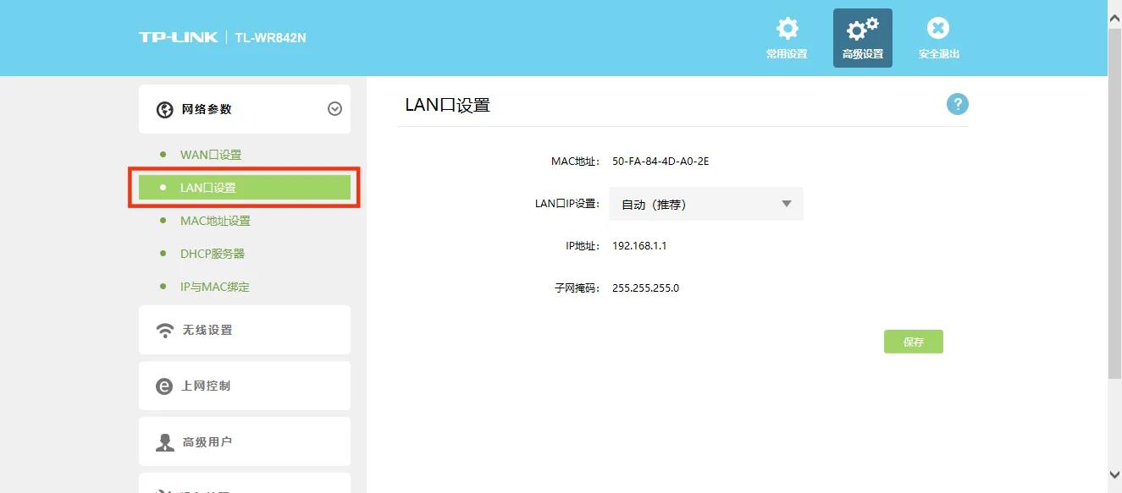Click the globe icon next to 网络参数
Image resolution: width=1122 pixels, height=493 pixels.
point(162,108)
